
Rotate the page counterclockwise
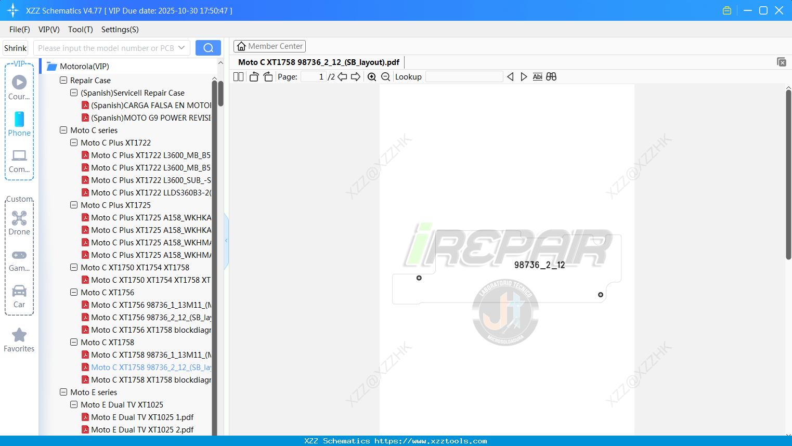point(253,76)
